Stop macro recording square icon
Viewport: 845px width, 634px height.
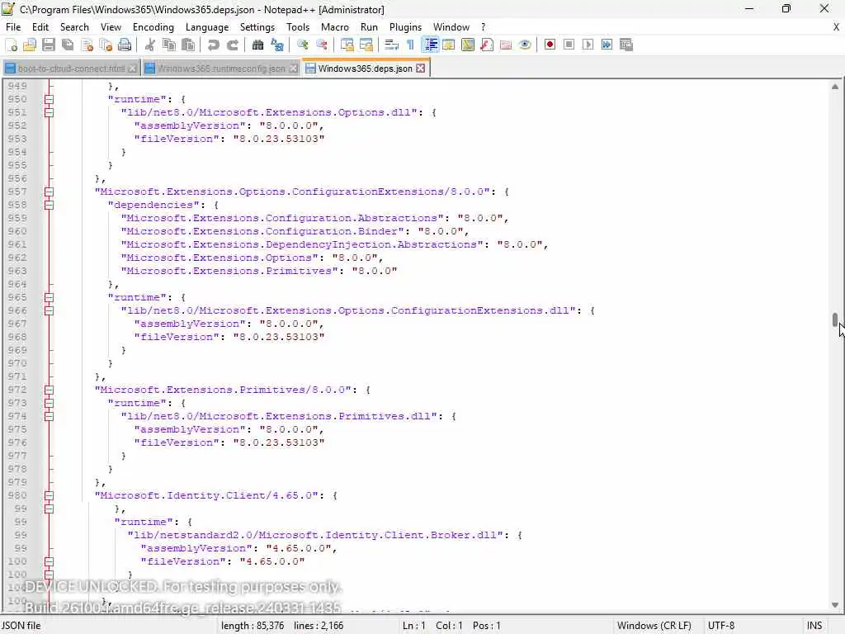tap(569, 45)
